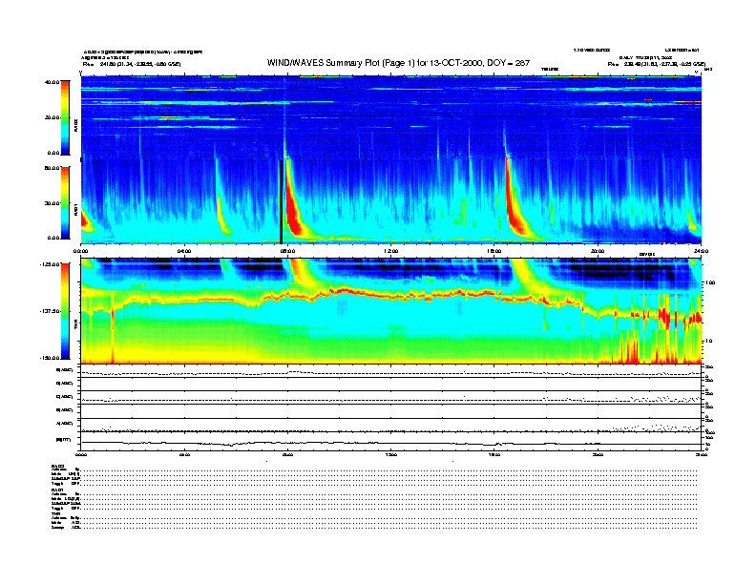Click the 20.00 label on RAD2 scale
756x584 pixels.
pyautogui.click(x=52, y=117)
